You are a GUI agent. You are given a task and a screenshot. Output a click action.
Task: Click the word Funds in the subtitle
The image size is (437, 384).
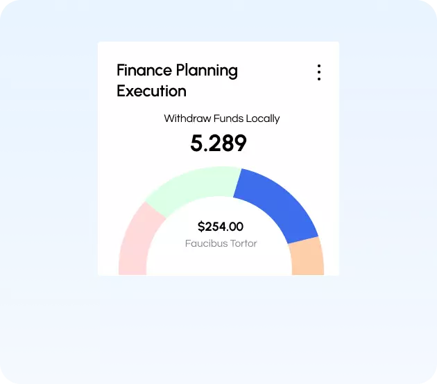[226, 119]
